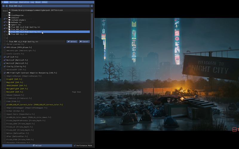Enable prod80_01_Color_Gamut effect

coord(4,117)
